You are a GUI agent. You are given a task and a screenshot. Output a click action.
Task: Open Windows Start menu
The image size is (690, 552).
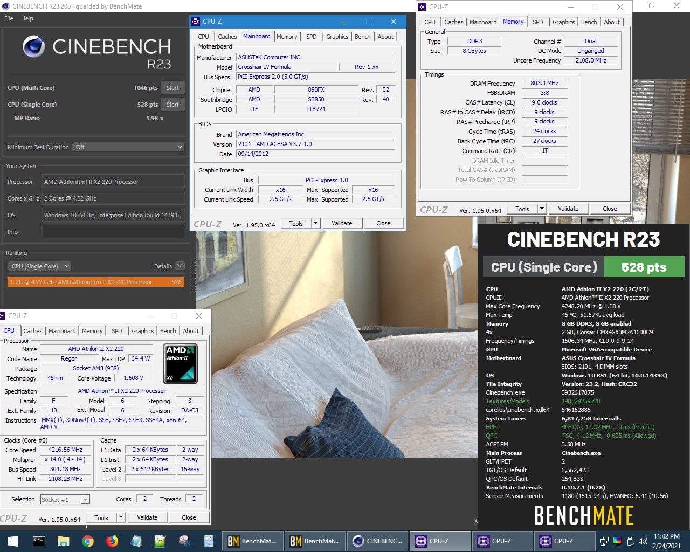pyautogui.click(x=13, y=541)
